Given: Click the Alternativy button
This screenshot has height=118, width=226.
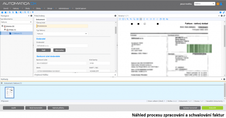Looking at the screenshot, I should click(x=59, y=50).
